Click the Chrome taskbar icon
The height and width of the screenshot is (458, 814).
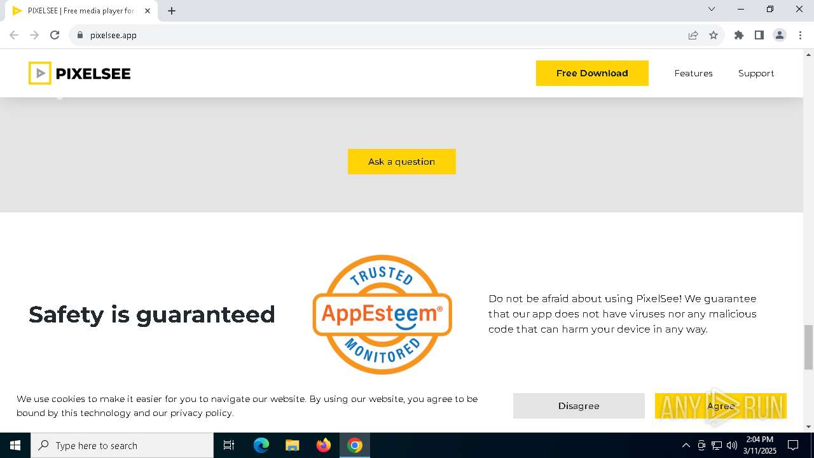(355, 445)
